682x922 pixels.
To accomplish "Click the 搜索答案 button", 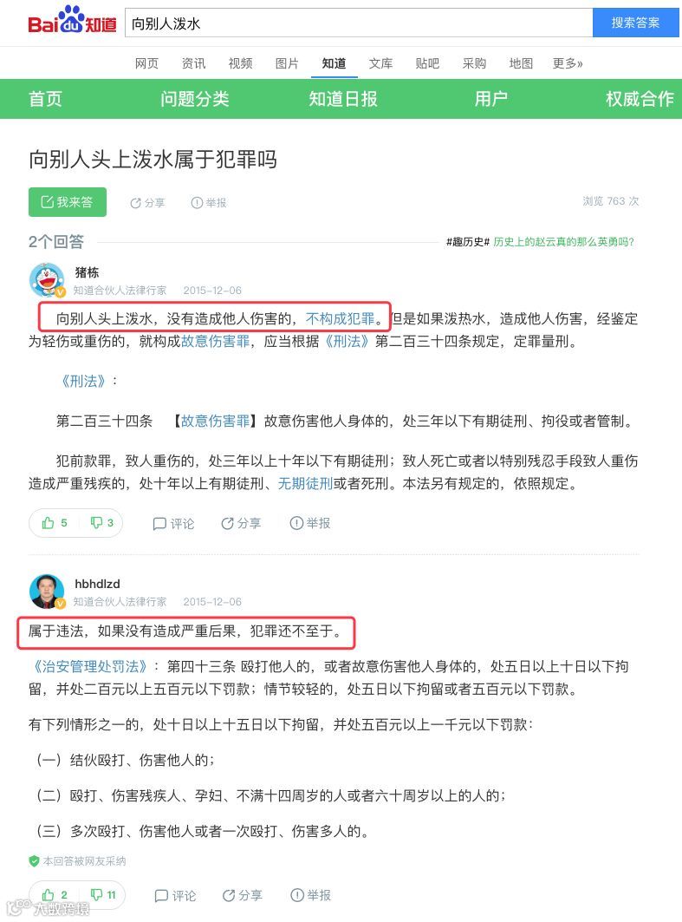I will [x=635, y=23].
